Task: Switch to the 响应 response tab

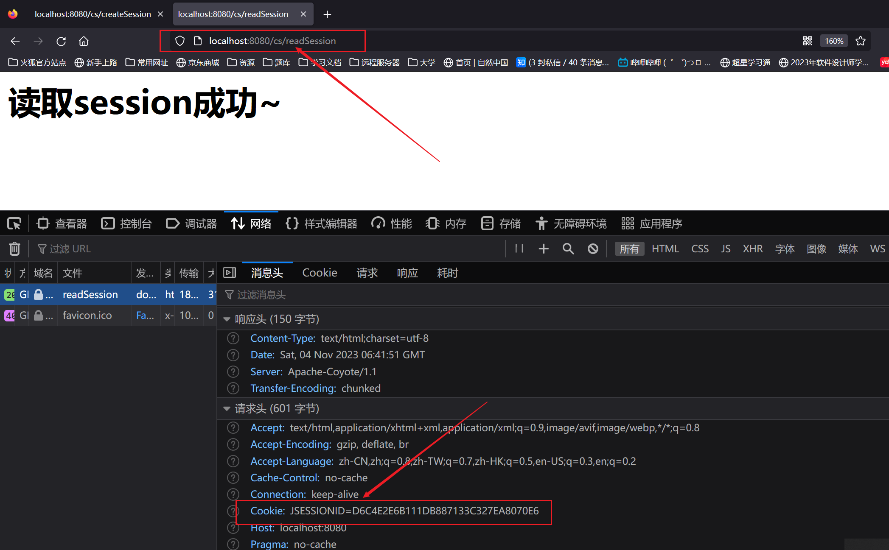Action: (x=407, y=273)
